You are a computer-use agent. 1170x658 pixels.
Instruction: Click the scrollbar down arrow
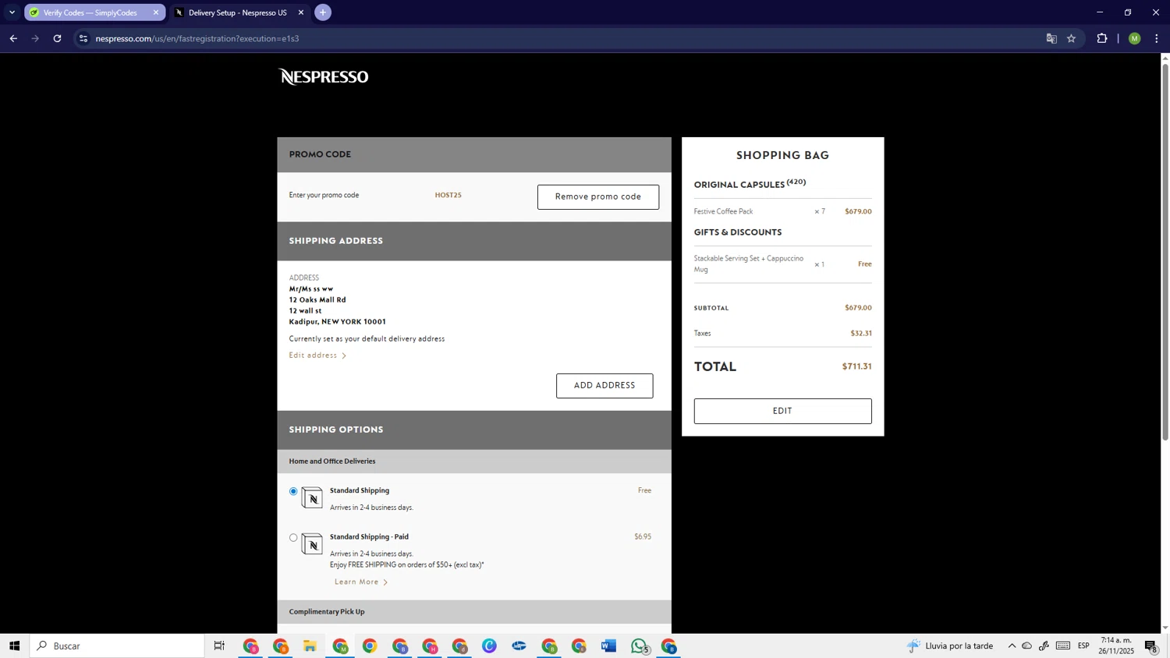(1165, 628)
